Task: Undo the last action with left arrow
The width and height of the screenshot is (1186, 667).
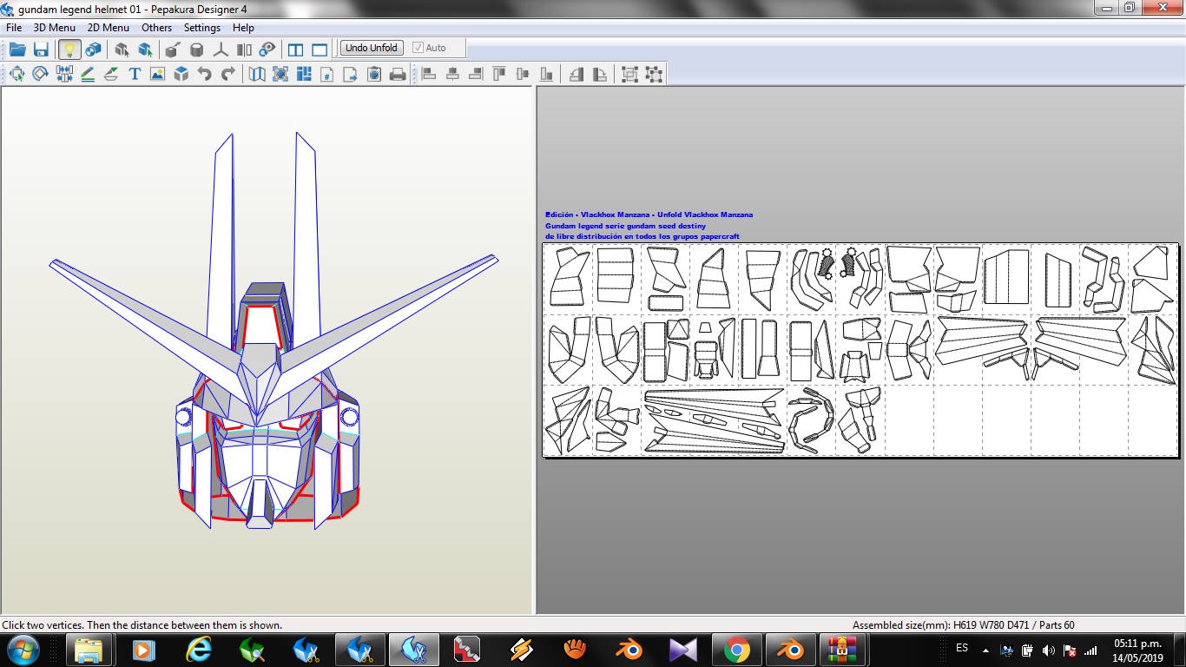Action: (x=205, y=74)
